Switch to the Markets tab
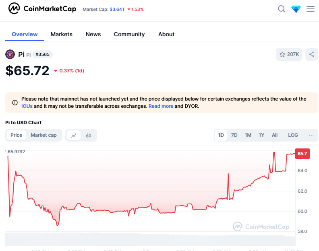 coord(62,34)
